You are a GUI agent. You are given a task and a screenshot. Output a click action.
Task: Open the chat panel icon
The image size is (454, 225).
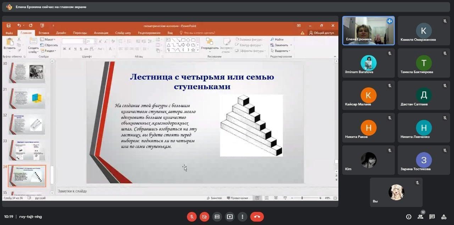click(432, 217)
